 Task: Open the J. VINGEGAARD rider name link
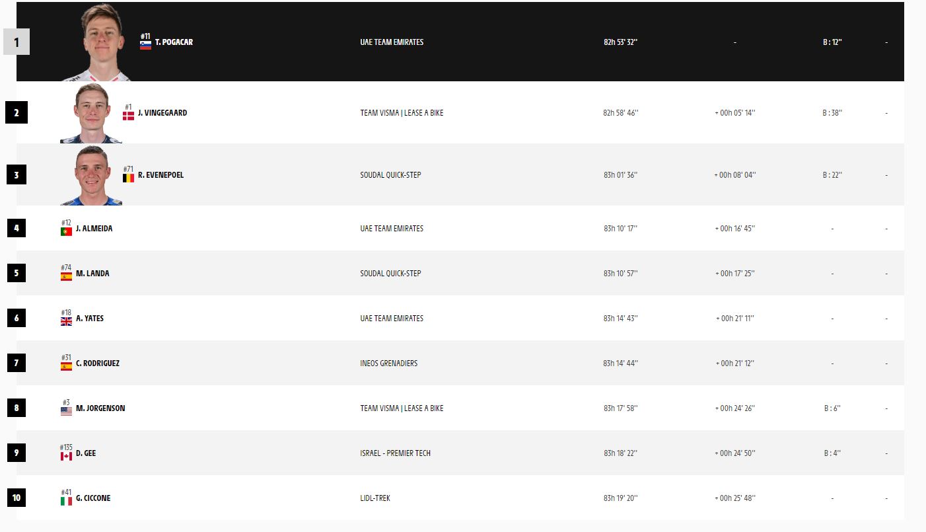coord(162,113)
